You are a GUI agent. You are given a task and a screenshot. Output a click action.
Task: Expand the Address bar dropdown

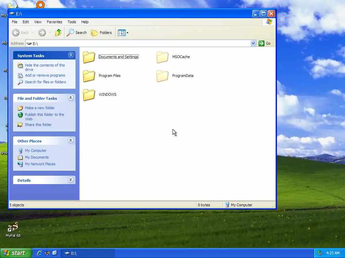(253, 43)
